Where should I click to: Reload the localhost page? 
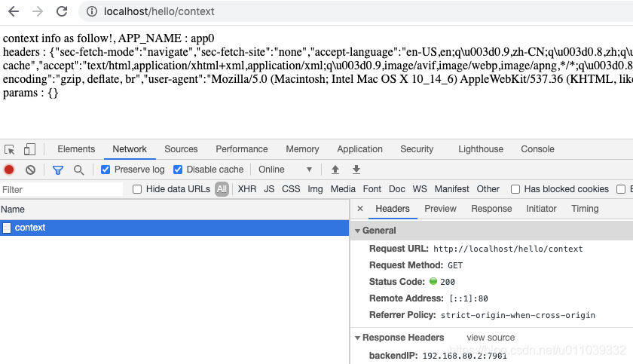tap(62, 11)
